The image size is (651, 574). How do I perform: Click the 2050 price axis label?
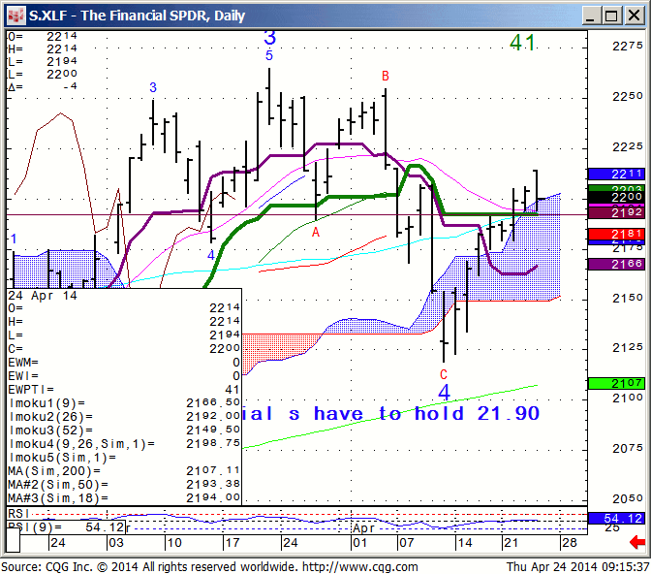(x=628, y=498)
